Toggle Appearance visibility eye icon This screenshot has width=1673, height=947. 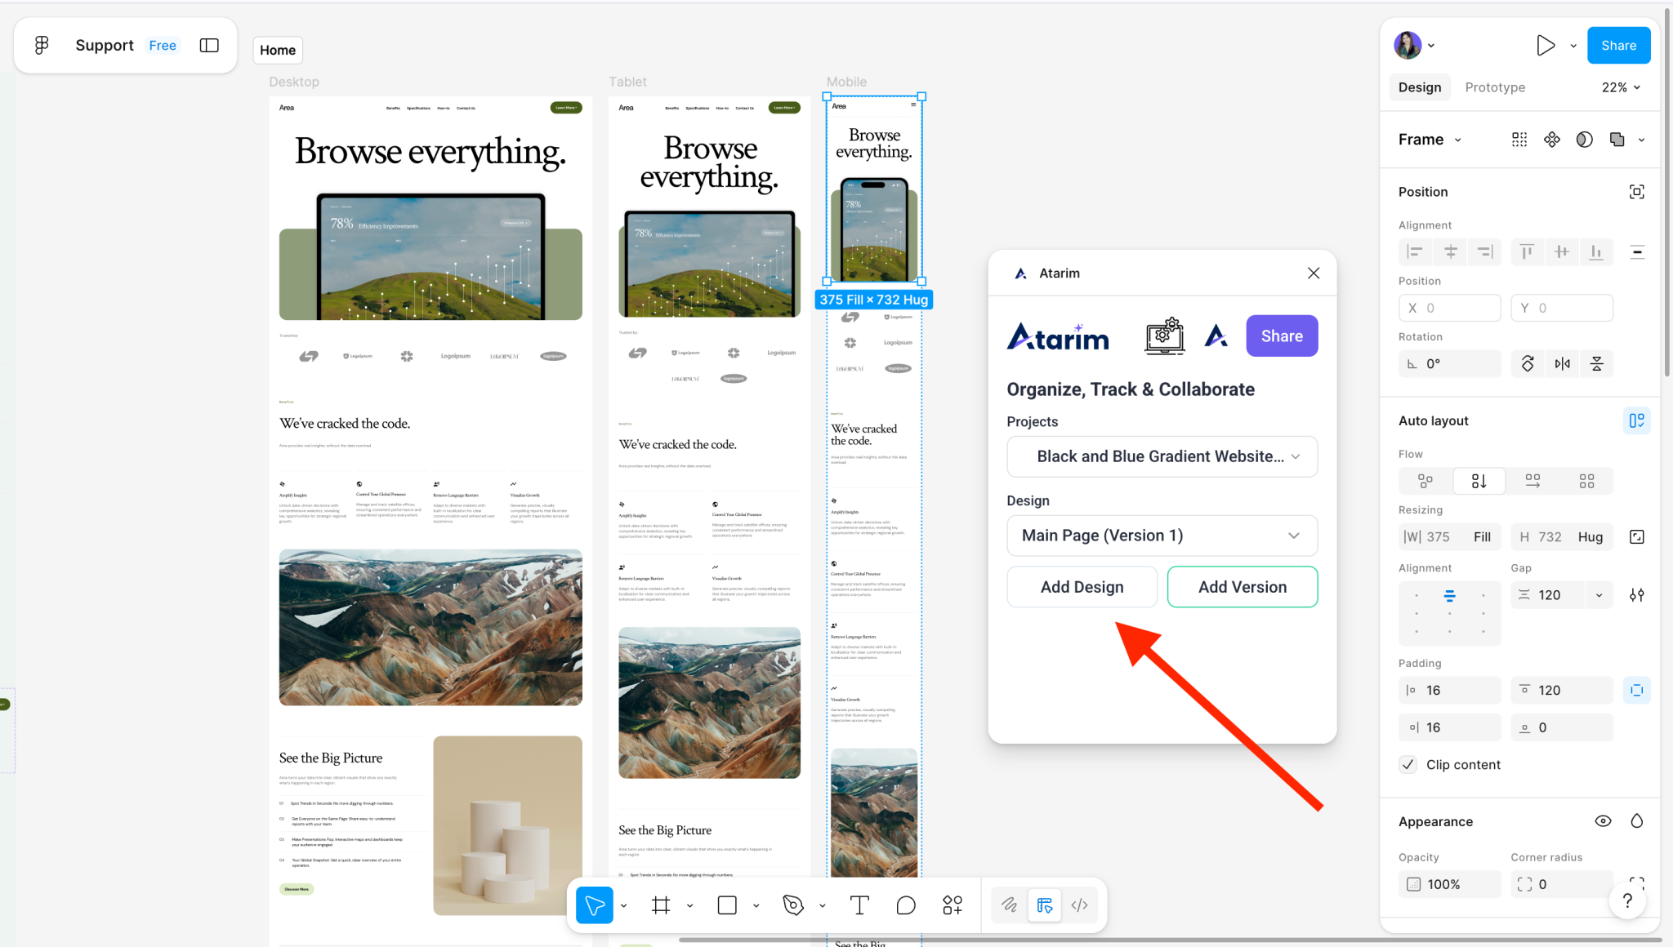(x=1603, y=821)
